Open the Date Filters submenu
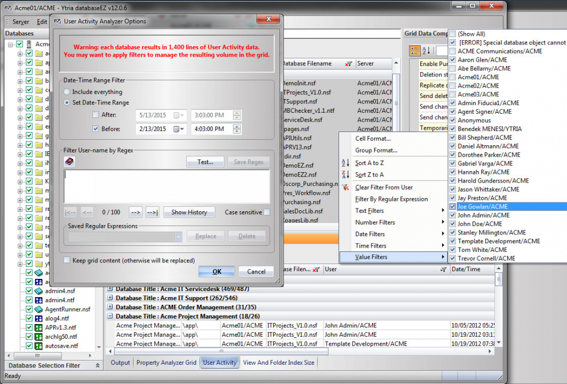 tap(393, 234)
